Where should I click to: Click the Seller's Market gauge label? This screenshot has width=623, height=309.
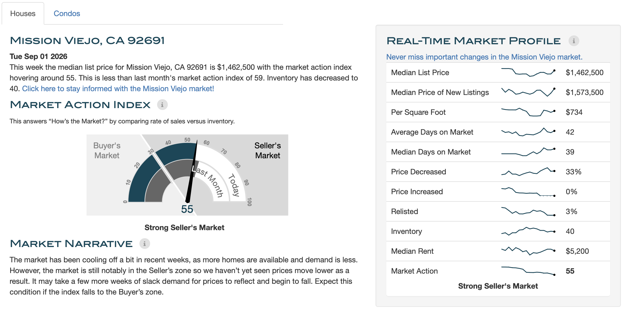(x=268, y=150)
